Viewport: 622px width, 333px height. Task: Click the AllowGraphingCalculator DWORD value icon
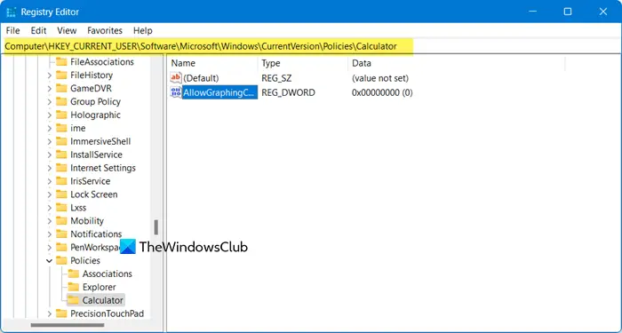pos(175,92)
